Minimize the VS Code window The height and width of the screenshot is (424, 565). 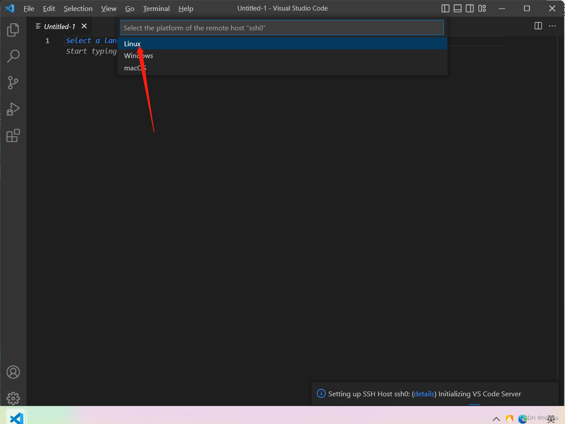[502, 8]
